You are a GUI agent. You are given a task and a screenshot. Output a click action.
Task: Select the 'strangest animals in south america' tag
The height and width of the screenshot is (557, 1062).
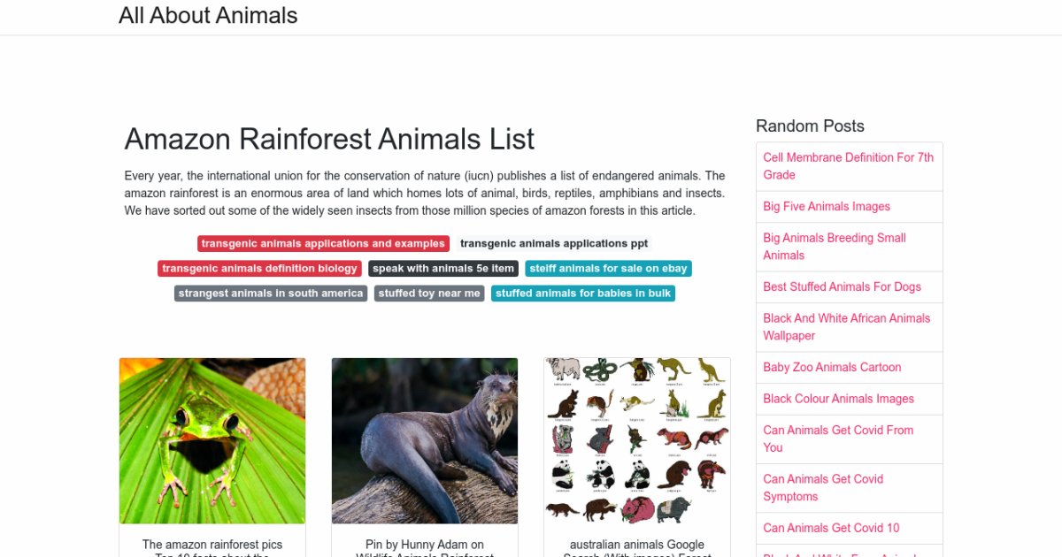[270, 294]
